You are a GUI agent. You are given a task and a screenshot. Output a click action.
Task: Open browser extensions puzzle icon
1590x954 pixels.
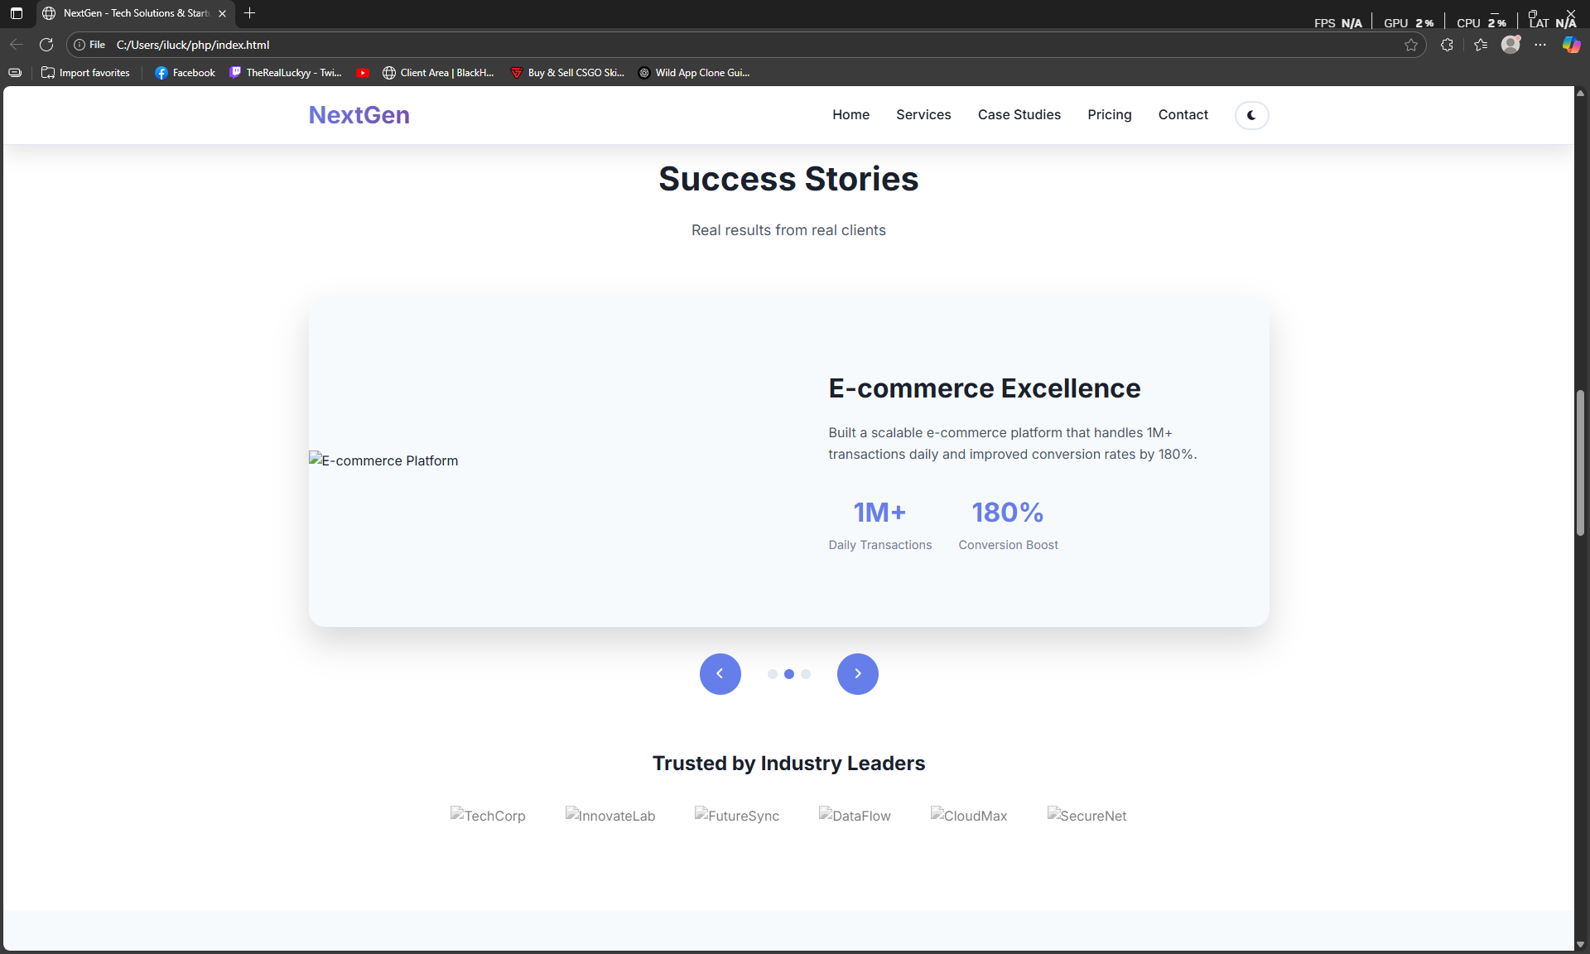1447,45
